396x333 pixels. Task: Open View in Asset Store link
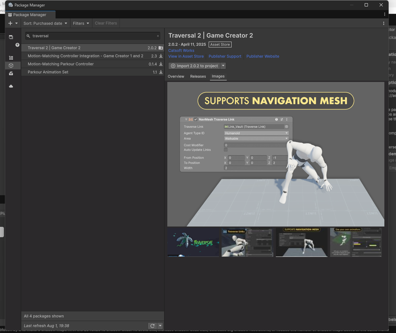[186, 56]
